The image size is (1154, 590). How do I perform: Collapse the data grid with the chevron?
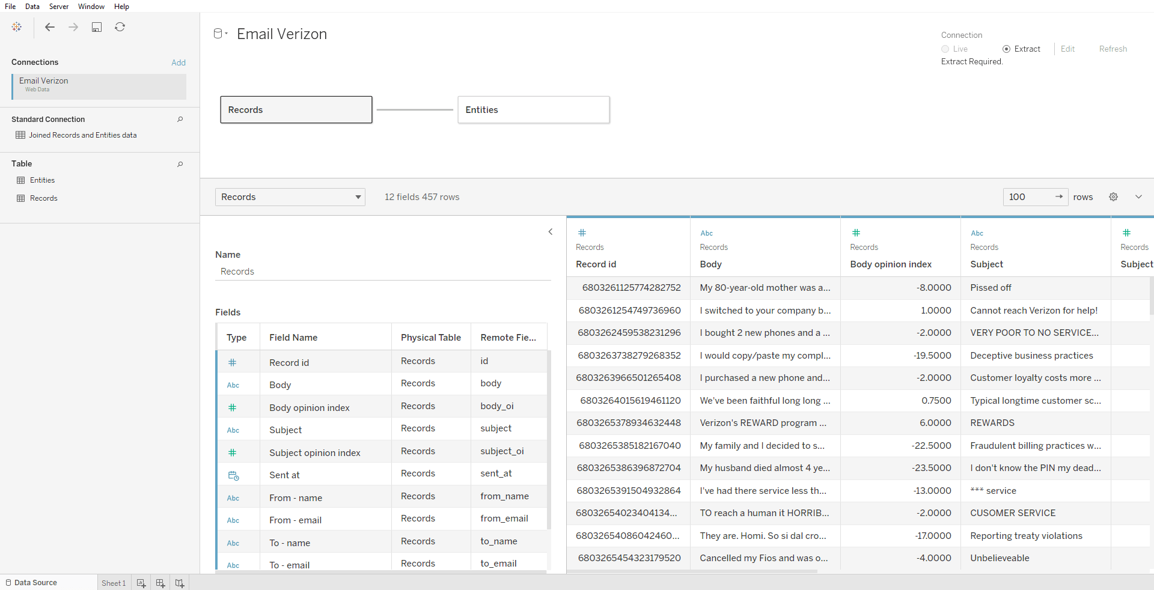(x=1138, y=197)
